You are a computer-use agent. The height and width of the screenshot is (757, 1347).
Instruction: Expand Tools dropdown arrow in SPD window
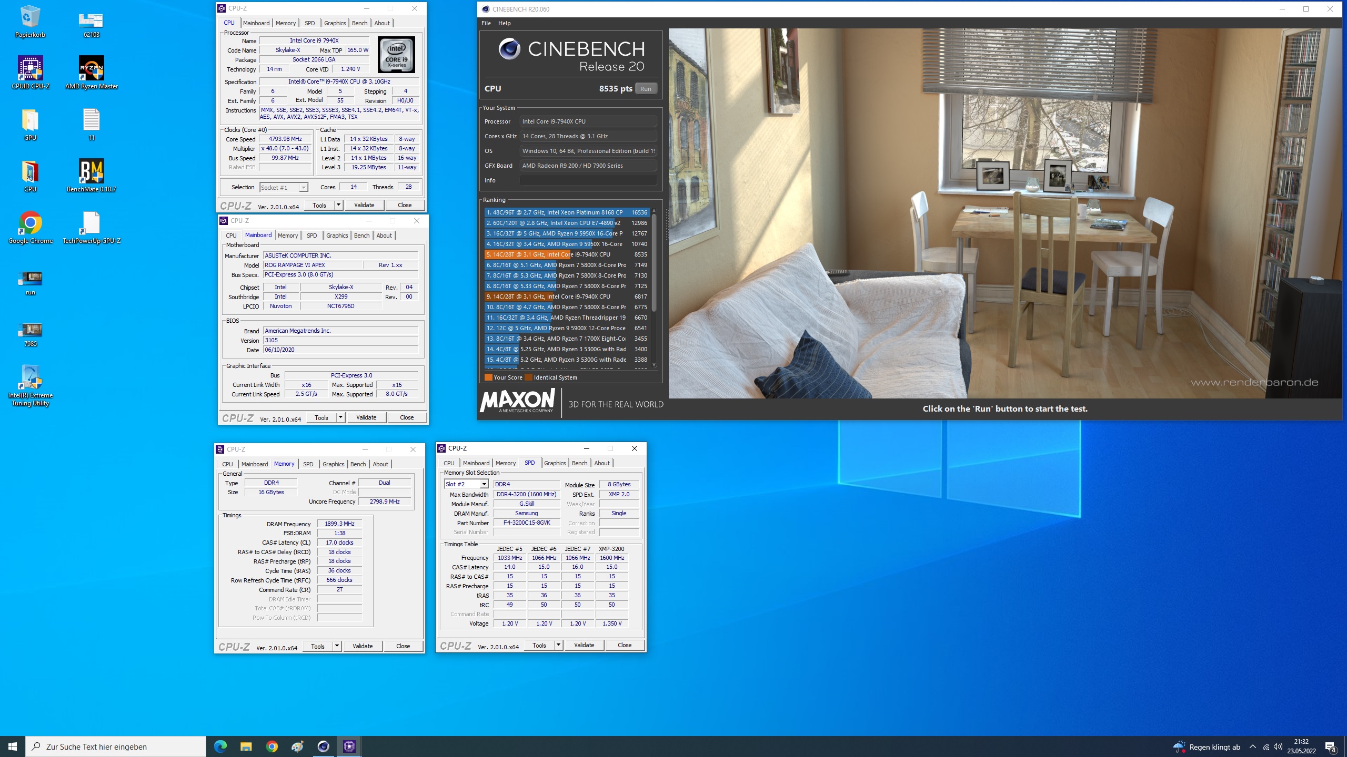tap(558, 645)
